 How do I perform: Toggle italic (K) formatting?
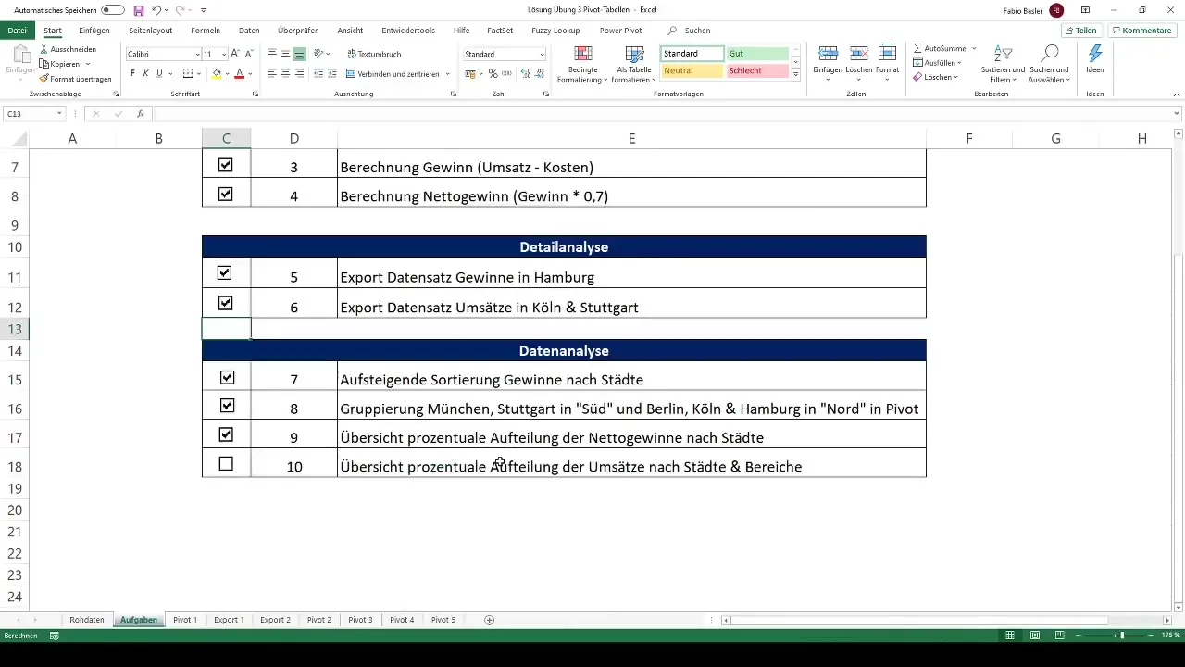tap(145, 73)
